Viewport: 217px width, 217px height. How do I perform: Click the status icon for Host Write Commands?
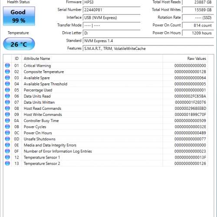click(7, 115)
